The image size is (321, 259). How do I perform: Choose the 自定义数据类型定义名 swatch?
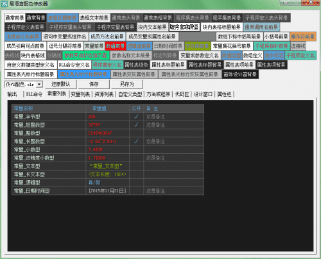31,65
